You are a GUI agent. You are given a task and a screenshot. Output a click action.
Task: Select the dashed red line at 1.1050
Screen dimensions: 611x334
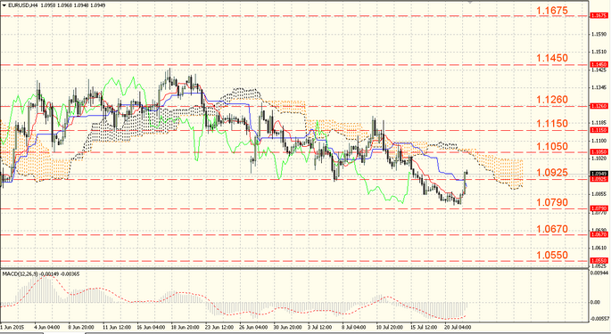point(294,152)
